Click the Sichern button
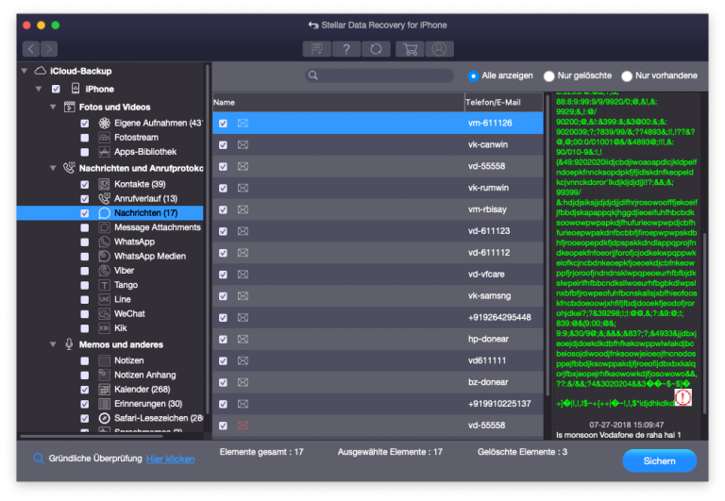725x501 pixels. coord(659,460)
